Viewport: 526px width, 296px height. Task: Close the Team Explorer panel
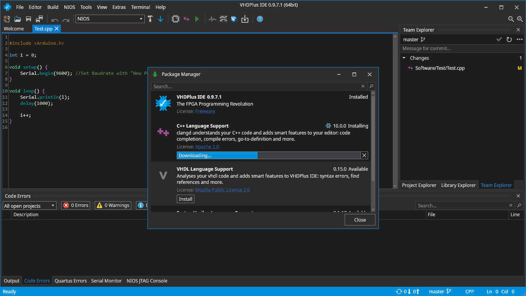(518, 30)
